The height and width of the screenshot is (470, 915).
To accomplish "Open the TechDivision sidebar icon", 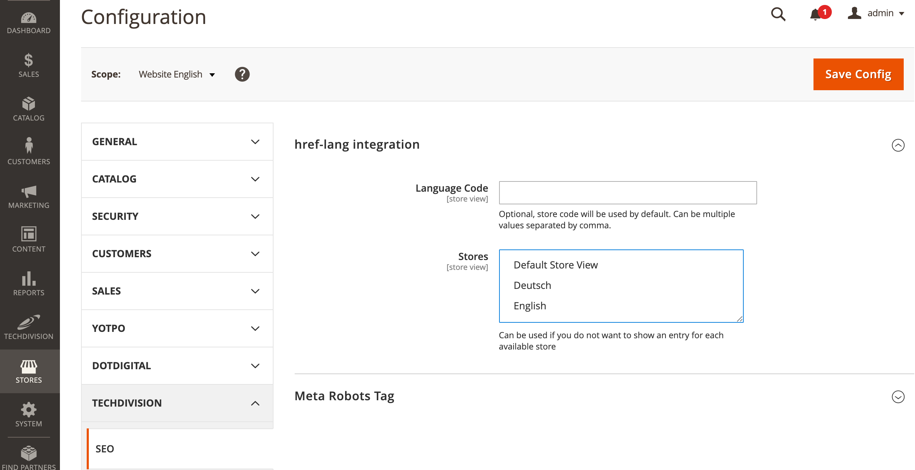I will (x=29, y=322).
